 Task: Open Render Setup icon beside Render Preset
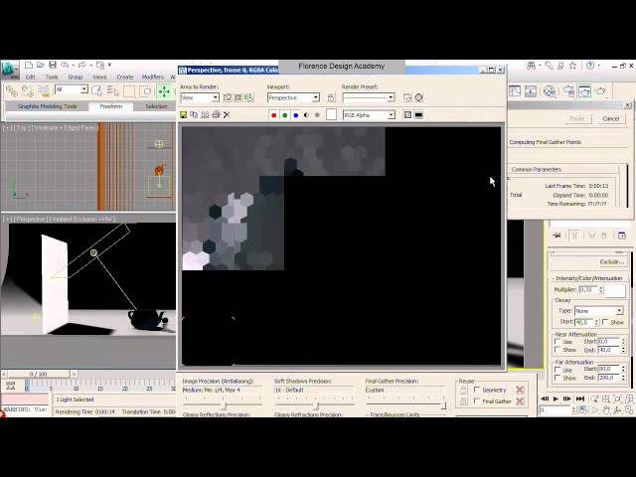(x=407, y=97)
